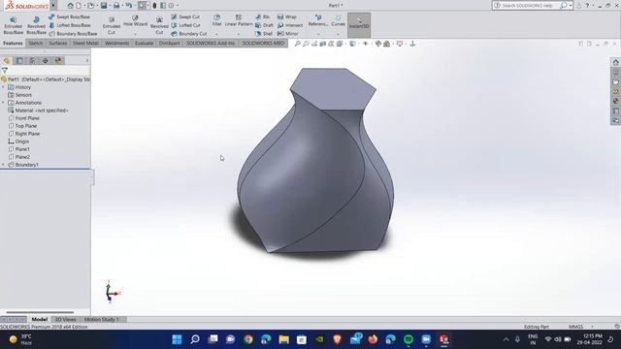Switch to the Evaluate tab
Image resolution: width=621 pixels, height=349 pixels.
[144, 43]
